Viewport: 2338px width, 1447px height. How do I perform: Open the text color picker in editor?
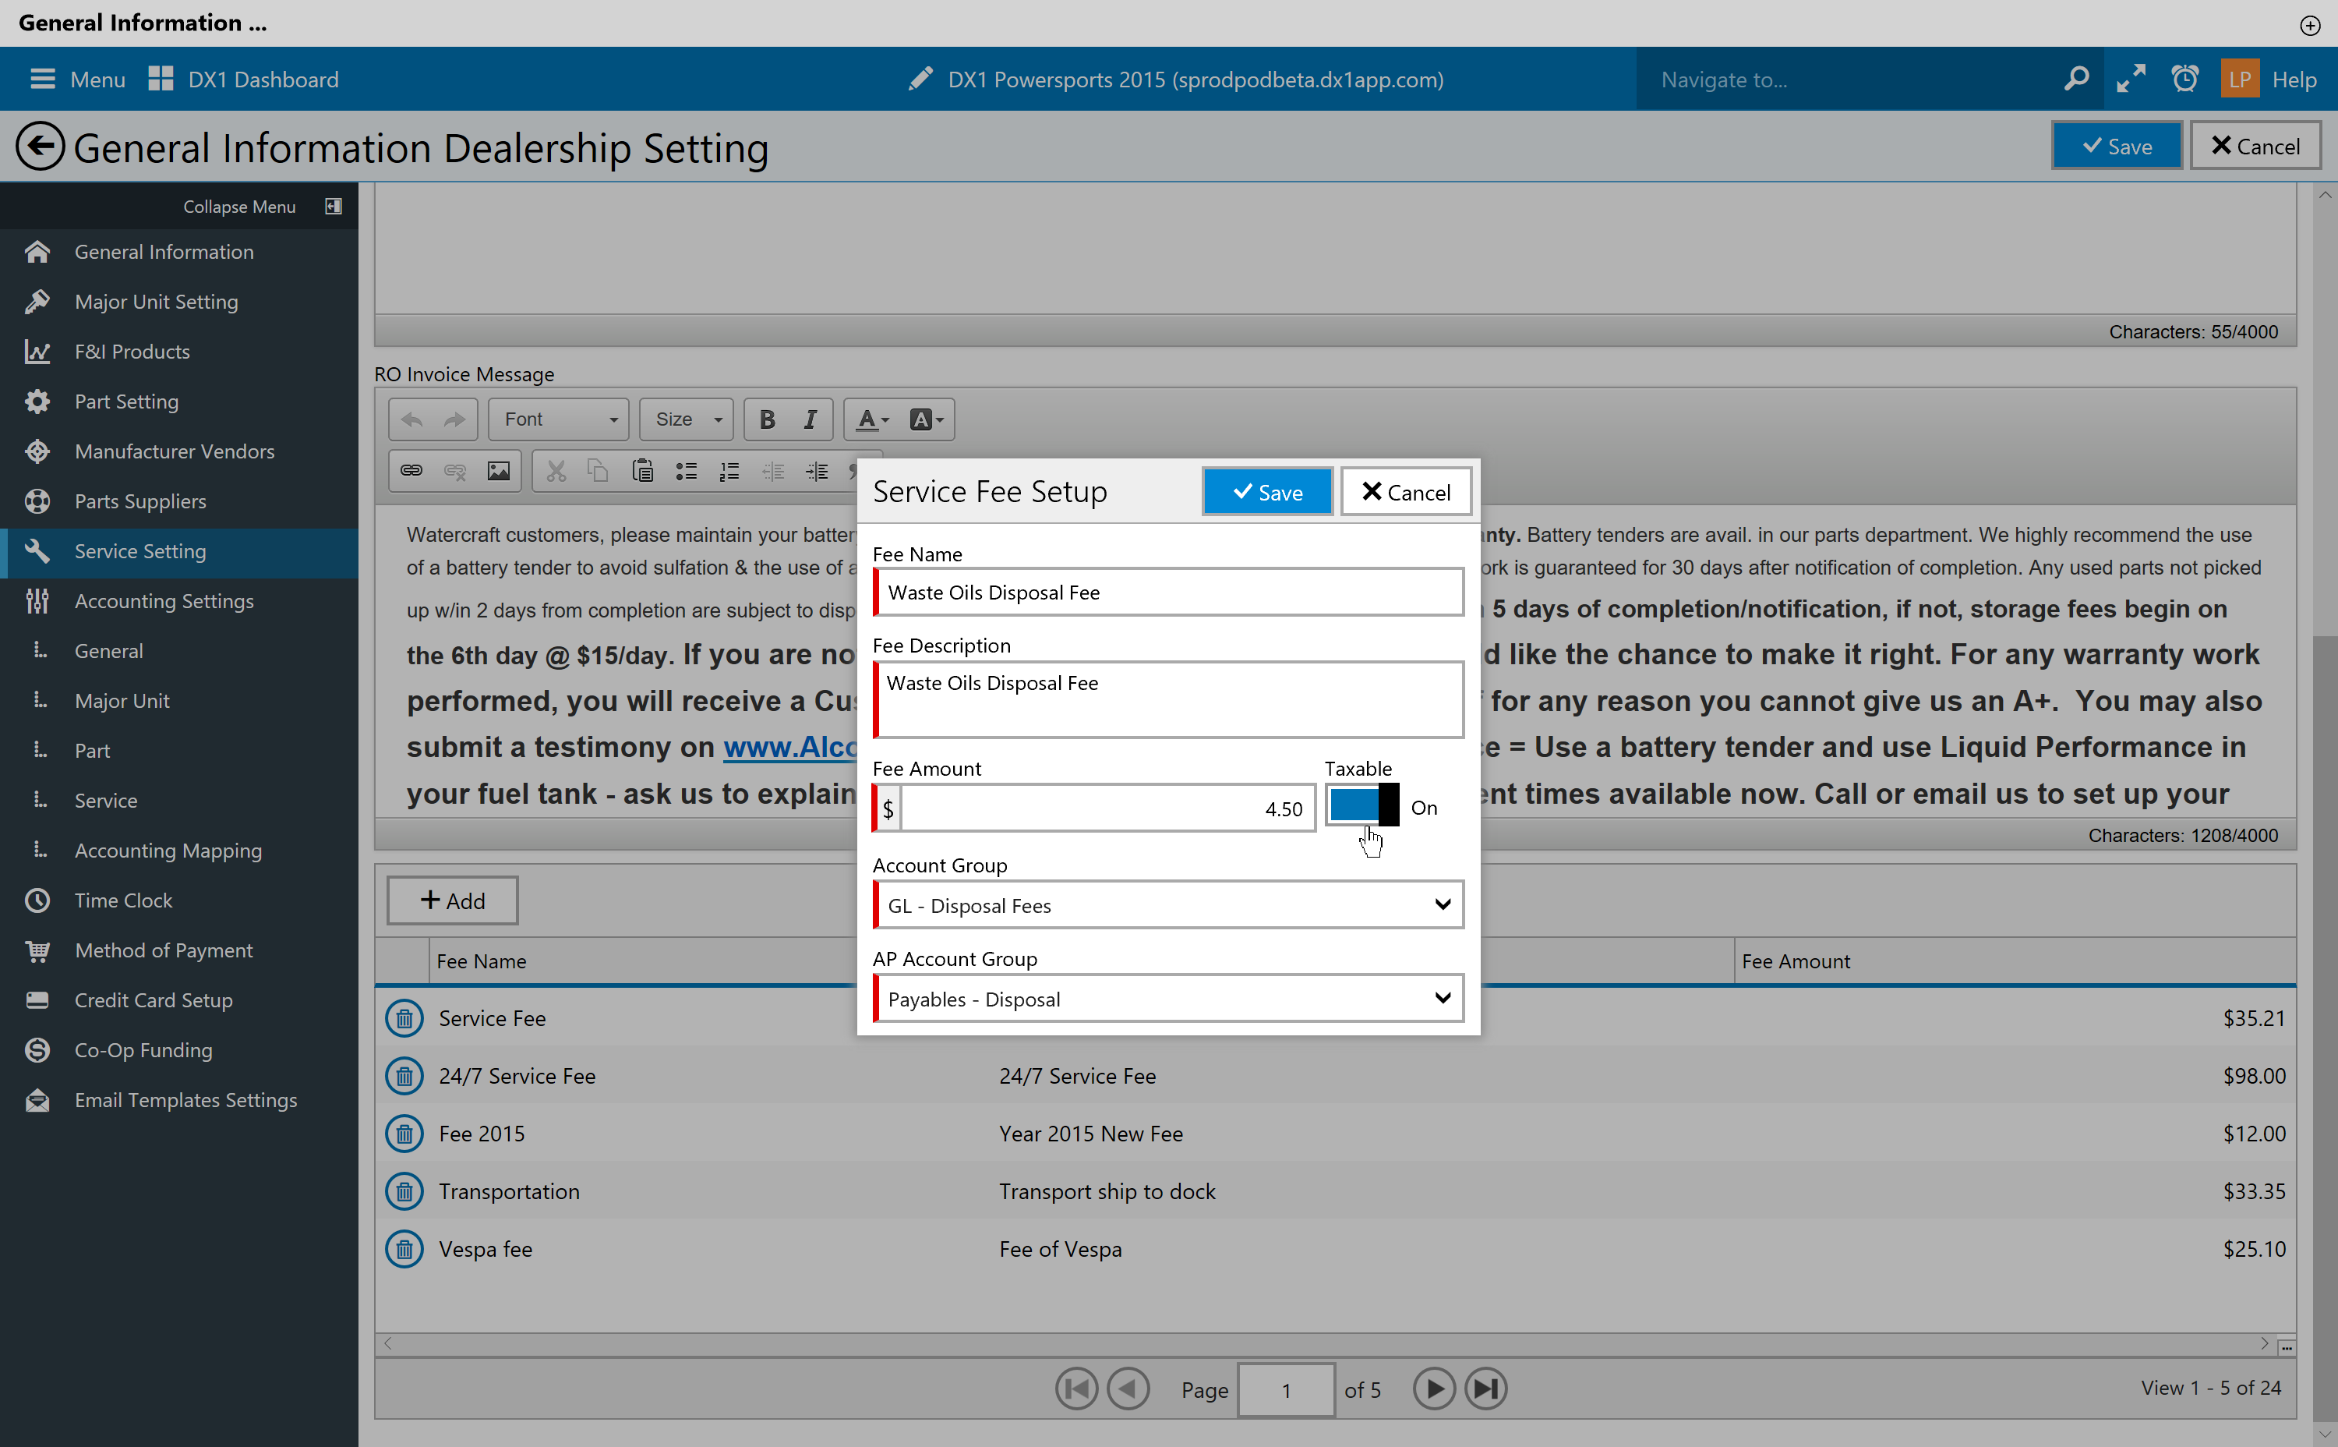(x=871, y=419)
